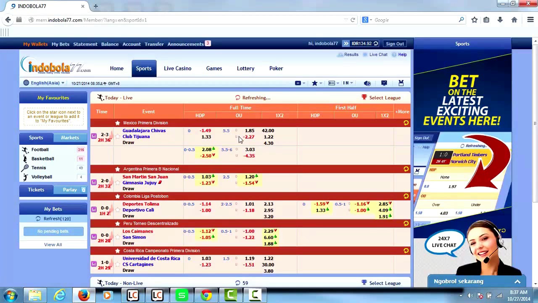Screen dimensions: 538x303
Task: Sign out of the account
Action: 395,44
